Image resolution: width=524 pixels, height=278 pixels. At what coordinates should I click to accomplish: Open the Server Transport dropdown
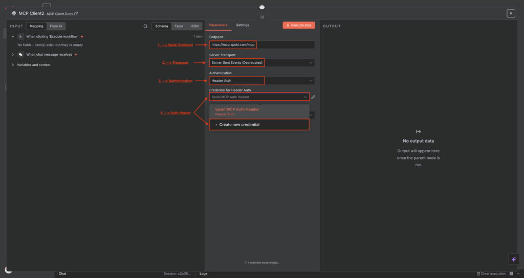(261, 63)
